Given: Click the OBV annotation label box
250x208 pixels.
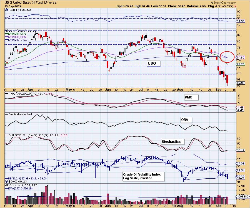Looking at the screenshot, I should coord(186,120).
